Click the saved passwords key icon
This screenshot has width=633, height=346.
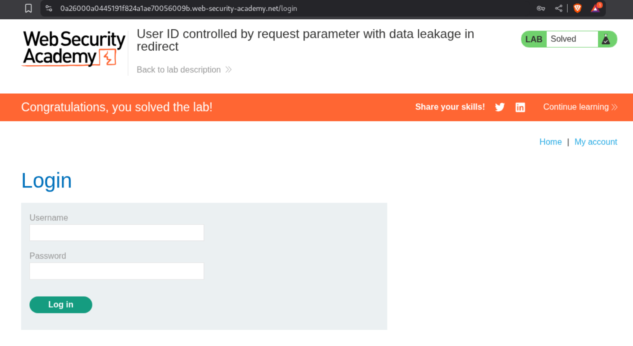point(541,8)
